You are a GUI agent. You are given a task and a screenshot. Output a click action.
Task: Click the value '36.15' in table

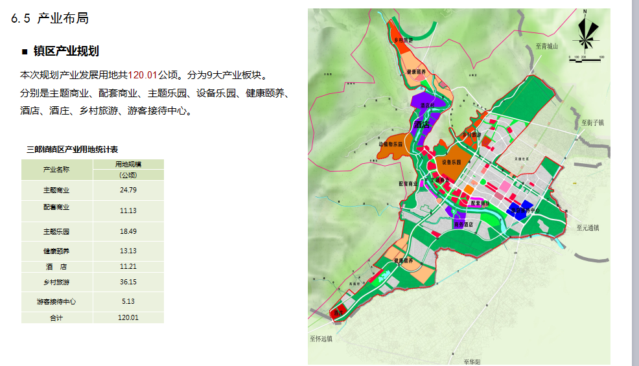(128, 282)
